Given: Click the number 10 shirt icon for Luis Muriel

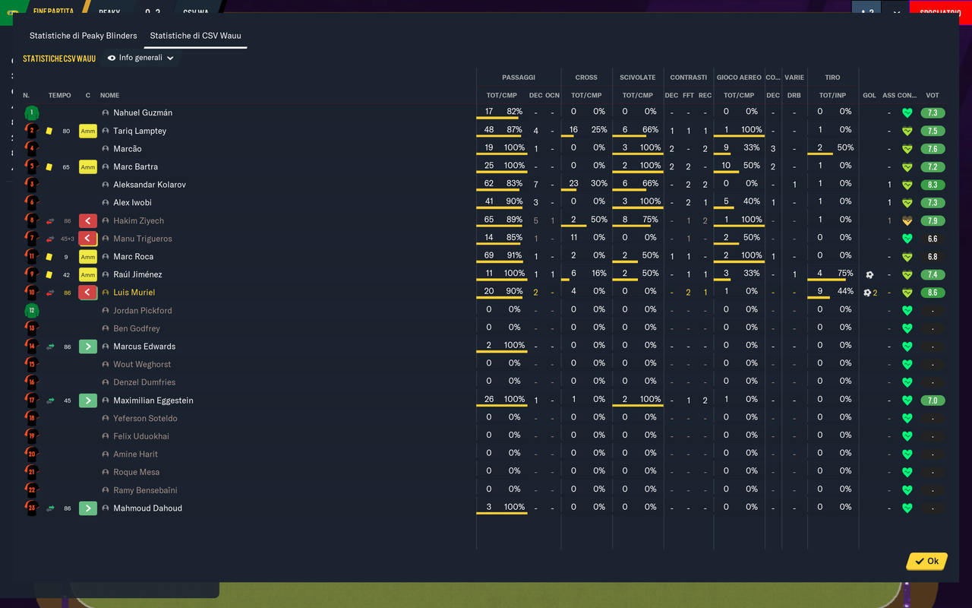Looking at the screenshot, I should (31, 293).
